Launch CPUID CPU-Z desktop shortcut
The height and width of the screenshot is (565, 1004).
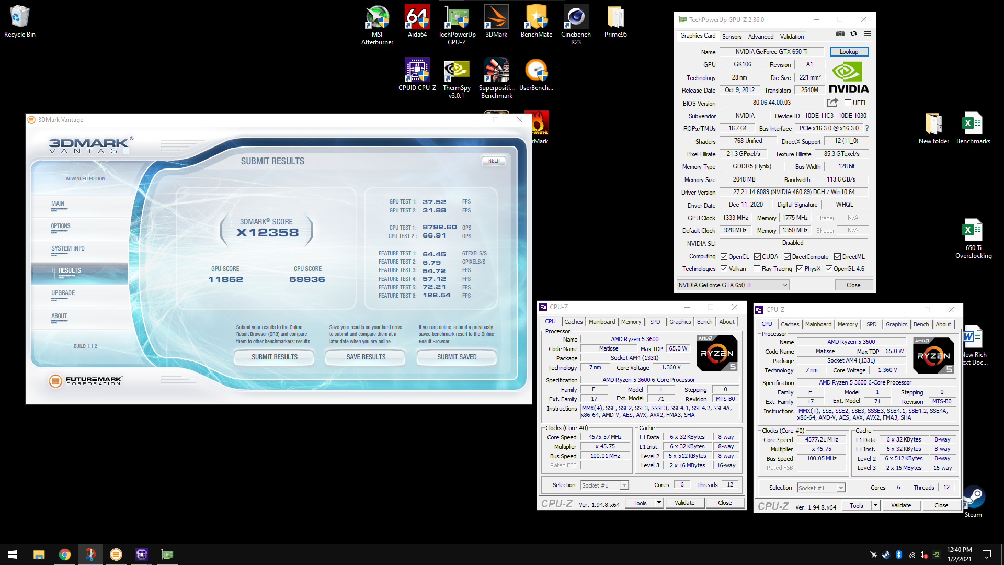(417, 74)
